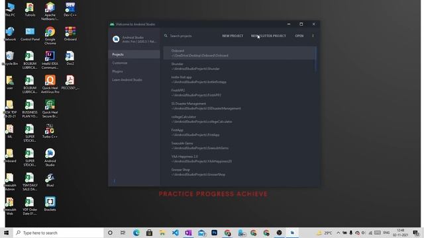The image size is (424, 238).
Task: Select the user folder desktop icon
Action: tap(10, 83)
